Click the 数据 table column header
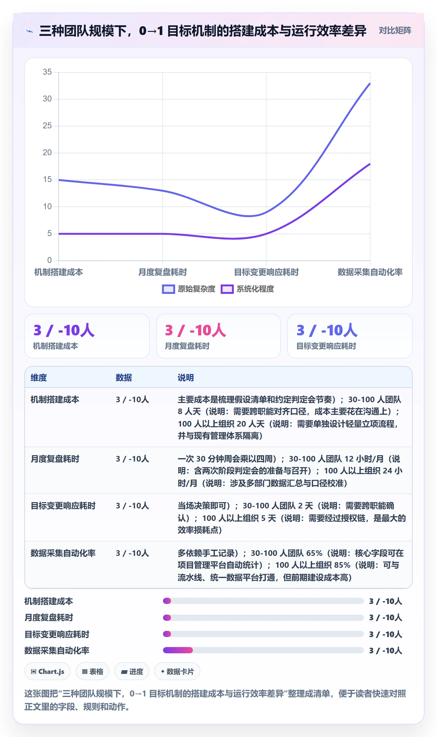The width and height of the screenshot is (437, 737). pos(124,378)
